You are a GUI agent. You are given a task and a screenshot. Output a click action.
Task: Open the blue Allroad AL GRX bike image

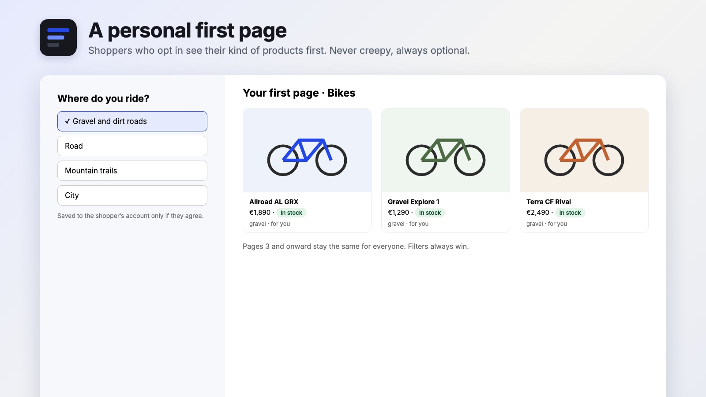pos(307,150)
